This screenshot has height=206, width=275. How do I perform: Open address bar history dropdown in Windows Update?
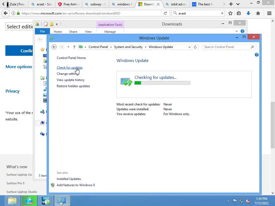[189, 47]
